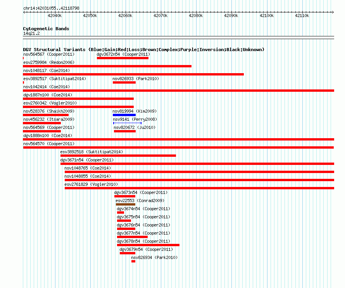Select the red bar under nsv826933
This screenshot has height=288, width=345.
point(124,82)
